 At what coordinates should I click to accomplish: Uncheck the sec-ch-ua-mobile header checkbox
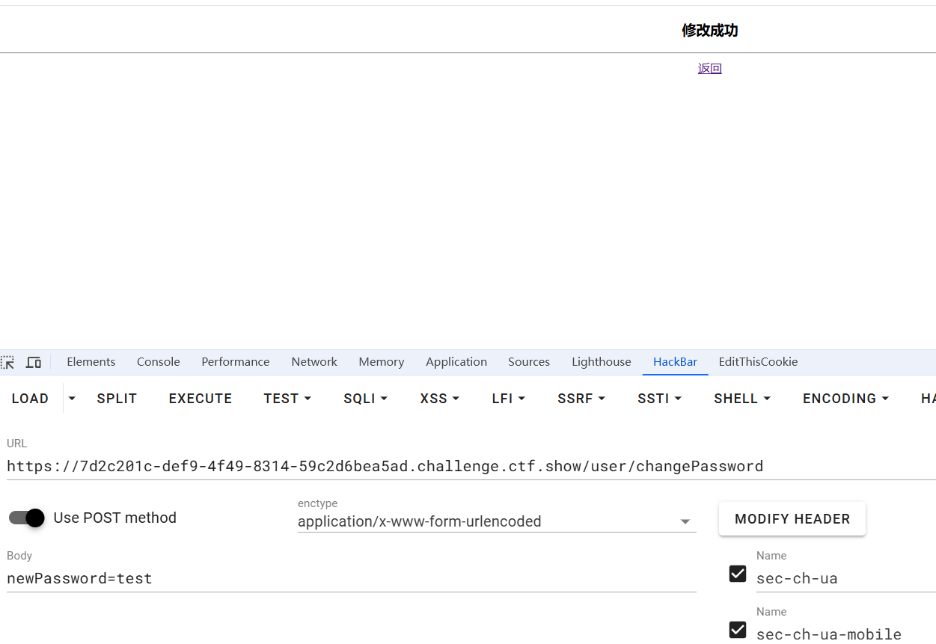pos(738,630)
